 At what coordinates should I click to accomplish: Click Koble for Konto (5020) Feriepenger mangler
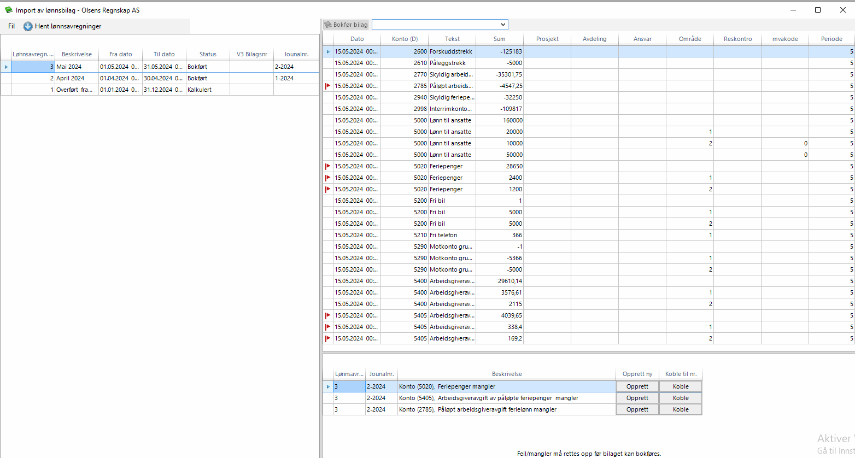[x=681, y=386]
